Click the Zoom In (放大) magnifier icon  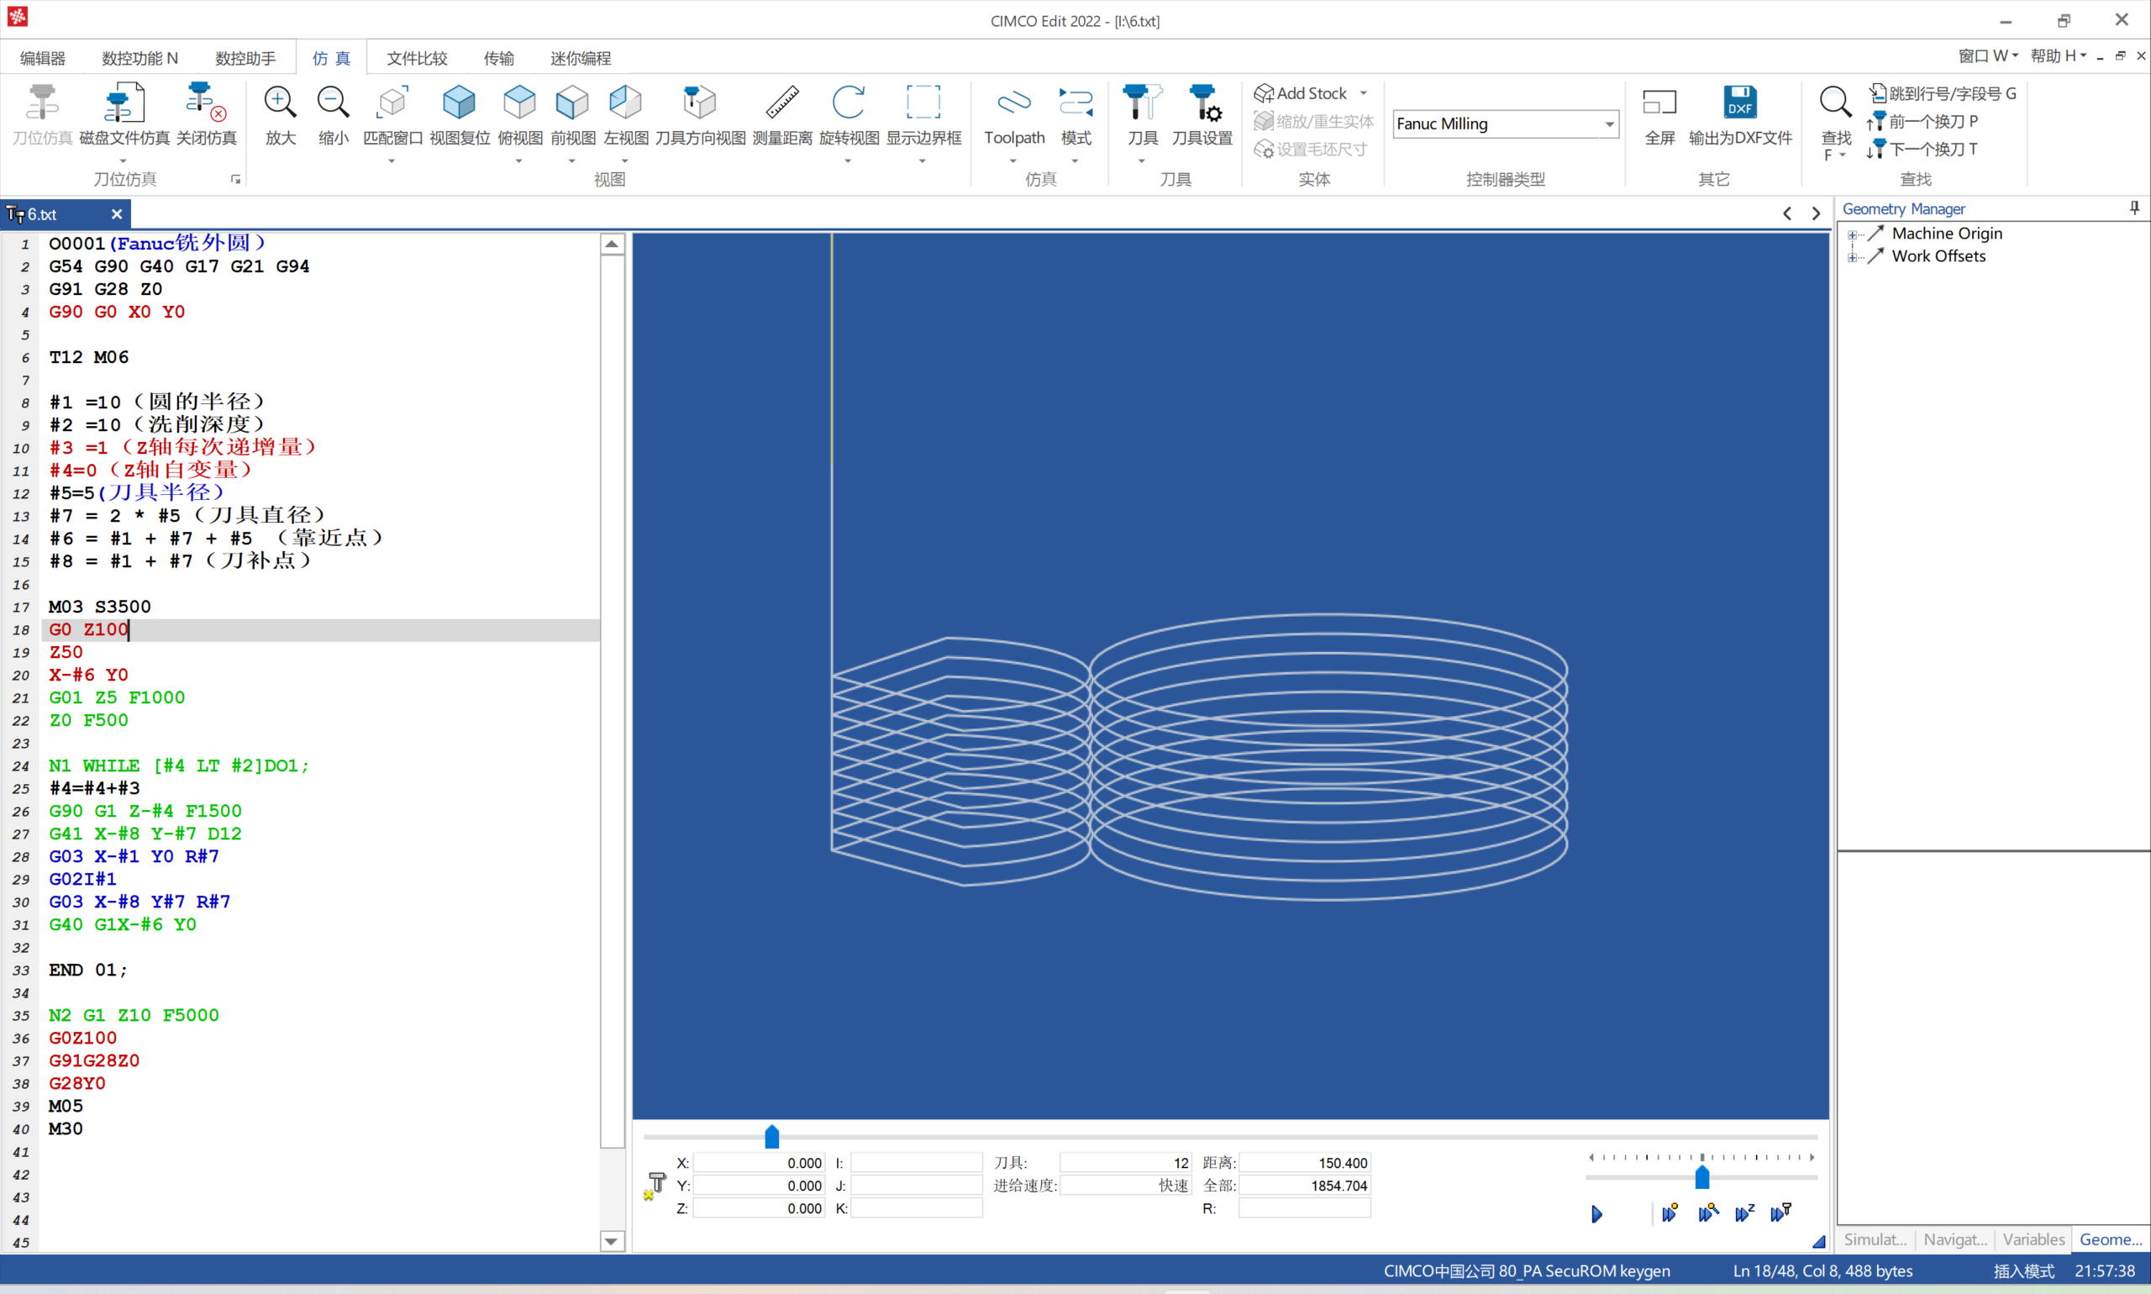(x=280, y=103)
